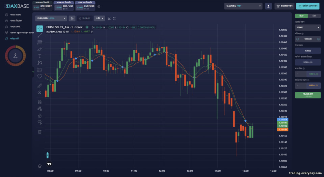The height and width of the screenshot is (177, 324).
Task: Open the chart patterns tool
Action: (40, 63)
